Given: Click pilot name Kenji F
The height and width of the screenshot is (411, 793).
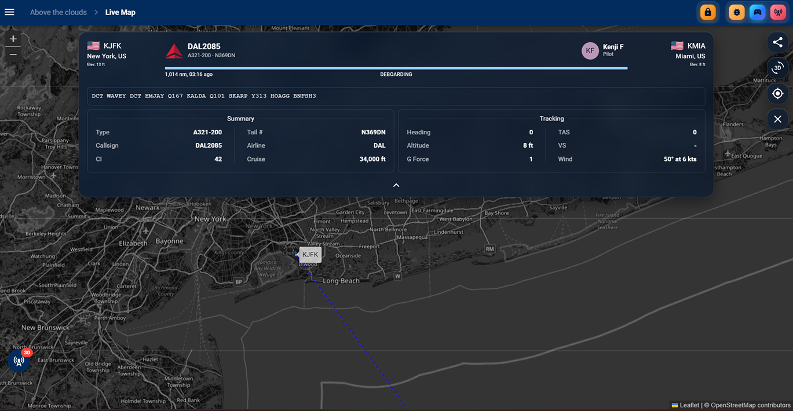Looking at the screenshot, I should pos(613,47).
